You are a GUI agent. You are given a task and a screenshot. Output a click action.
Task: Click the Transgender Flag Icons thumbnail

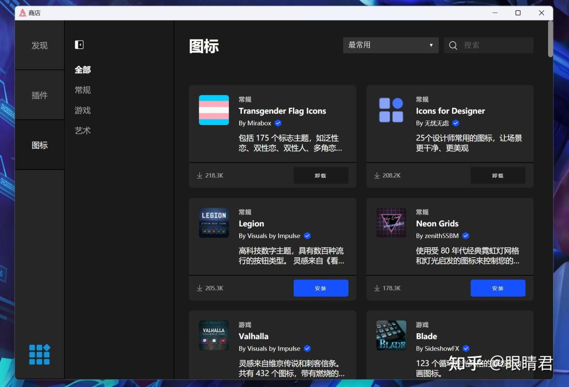pyautogui.click(x=214, y=110)
